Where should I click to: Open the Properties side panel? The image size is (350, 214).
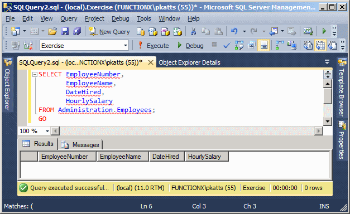tap(342, 140)
